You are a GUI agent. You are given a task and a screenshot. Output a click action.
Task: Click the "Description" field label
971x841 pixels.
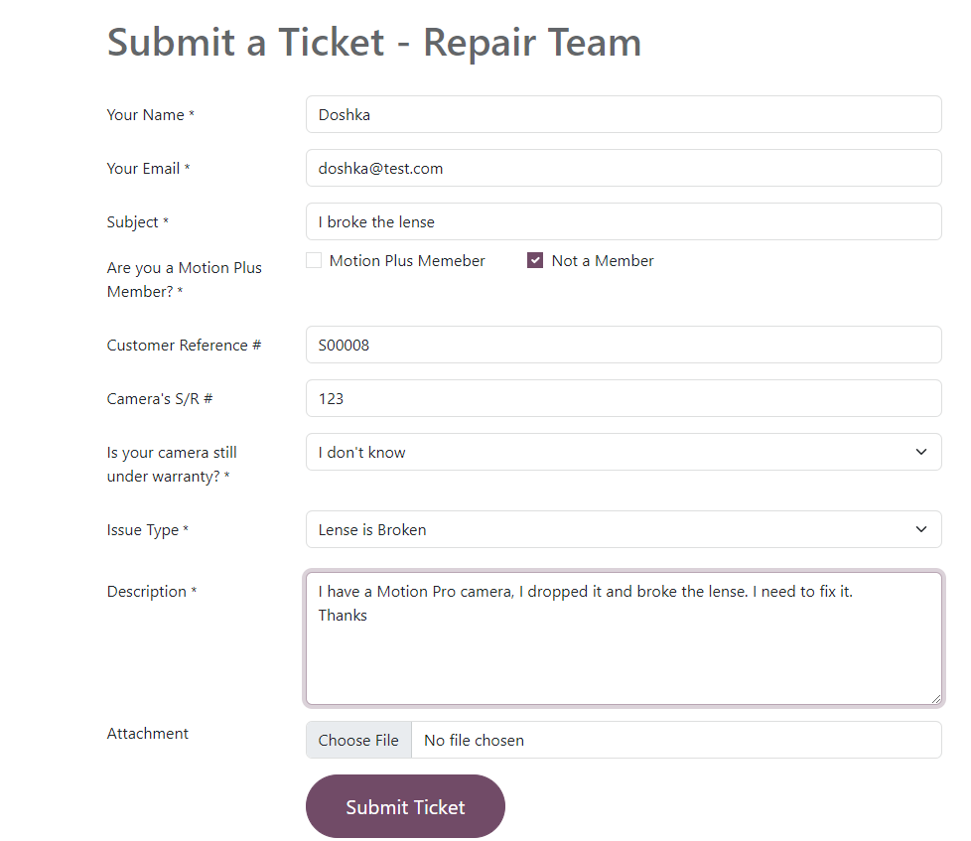click(147, 592)
